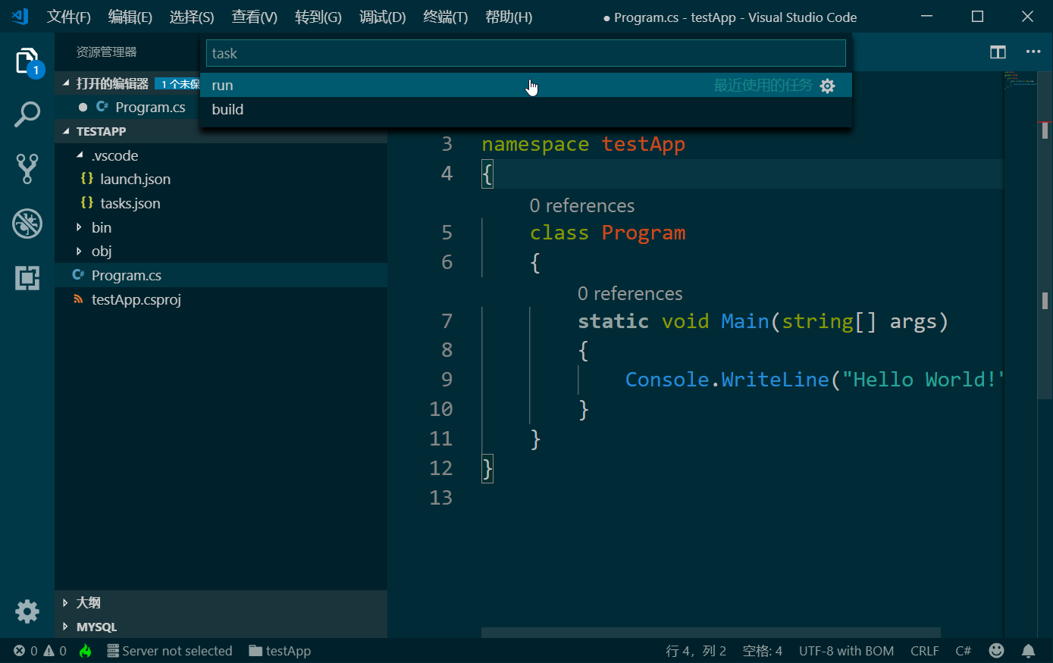Screen dimensions: 1053x663
Task: Open notifications bell in status bar
Action: (x=1028, y=651)
